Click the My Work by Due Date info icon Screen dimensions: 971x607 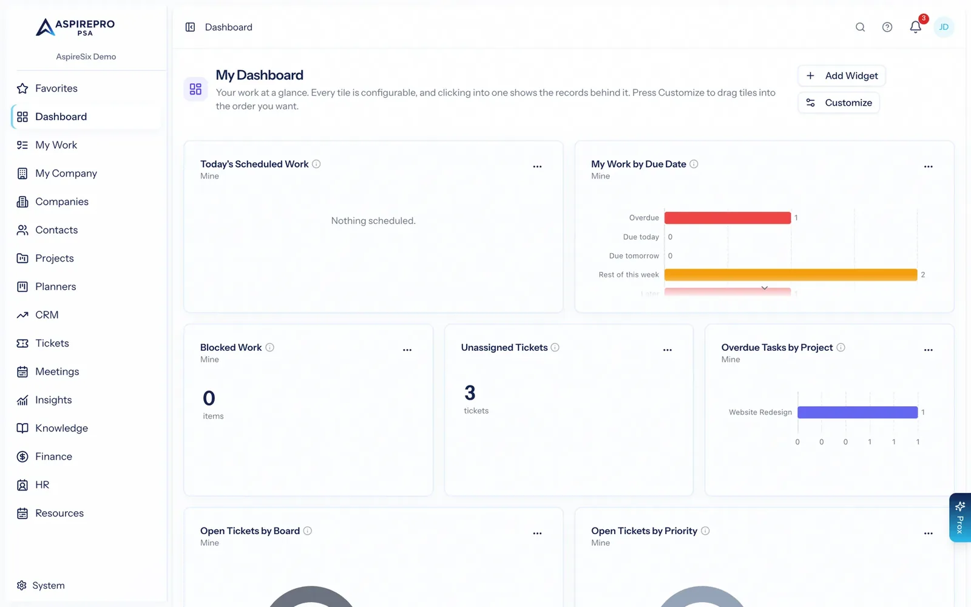point(694,164)
